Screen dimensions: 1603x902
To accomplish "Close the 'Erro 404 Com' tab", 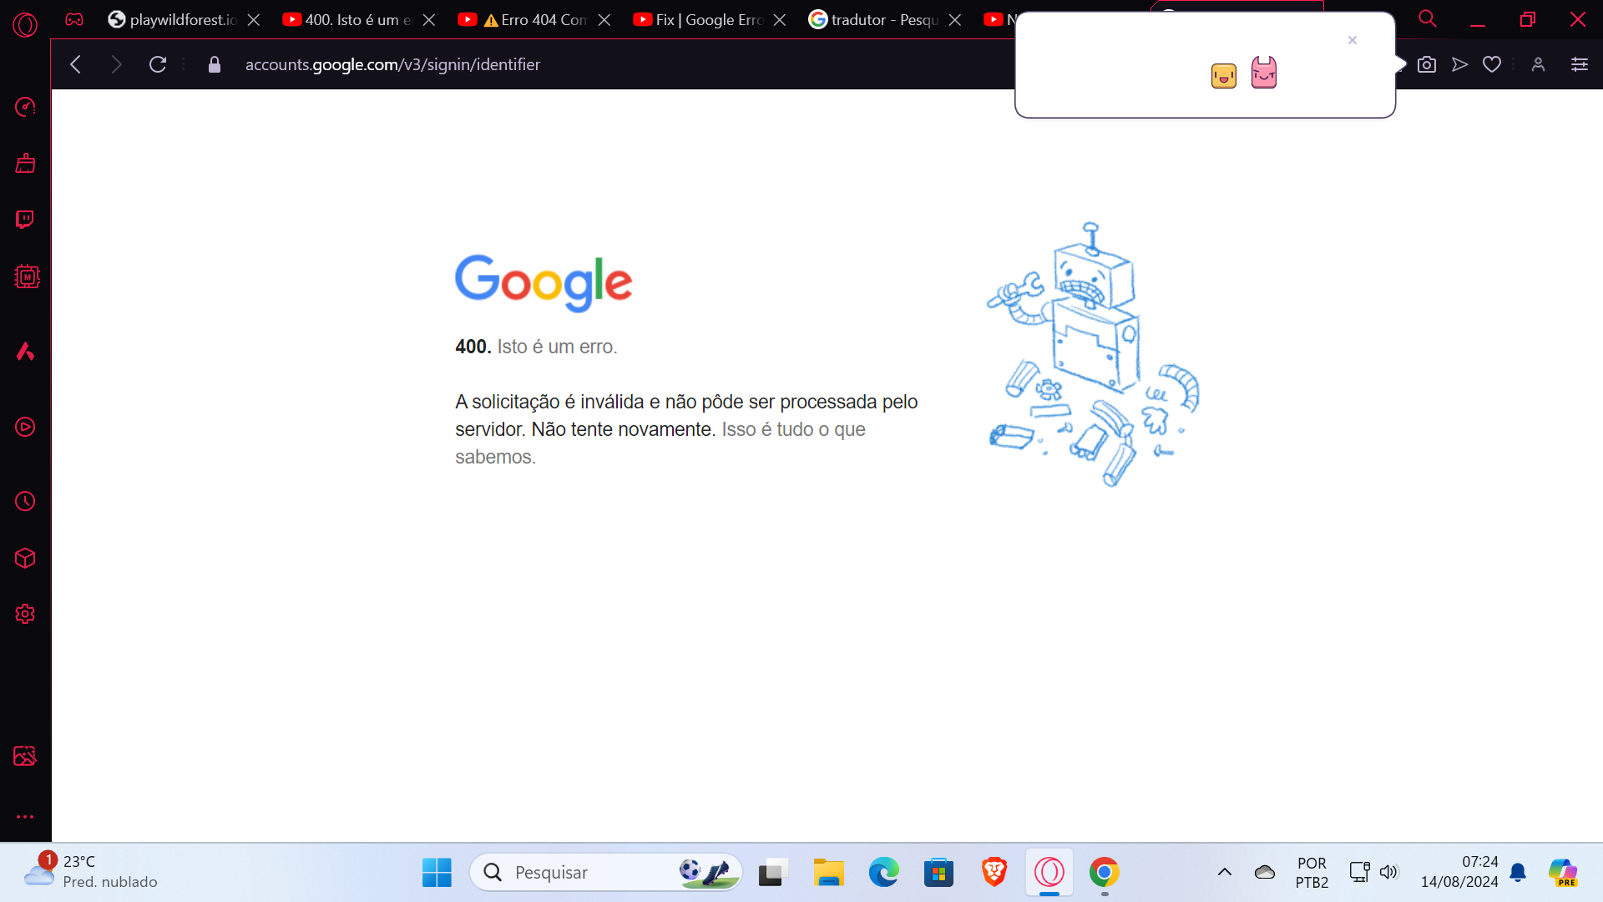I will tap(604, 19).
